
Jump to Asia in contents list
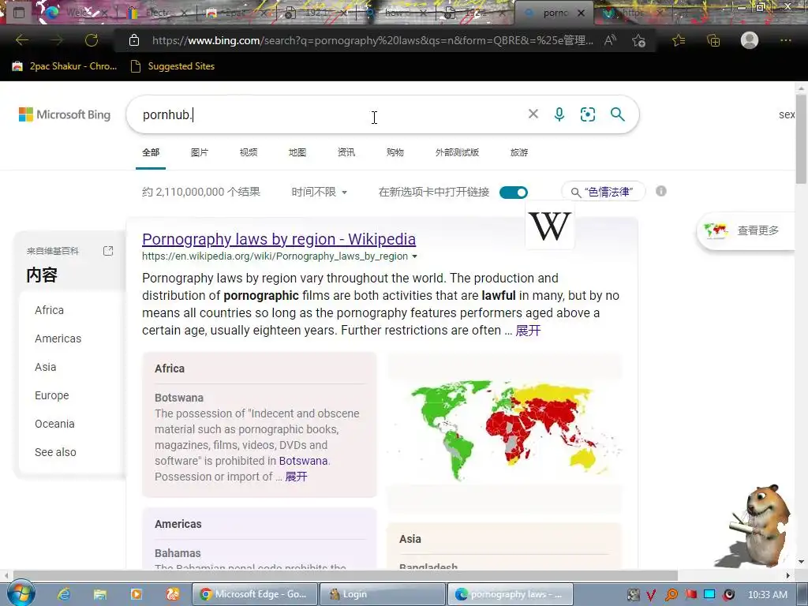coord(45,367)
